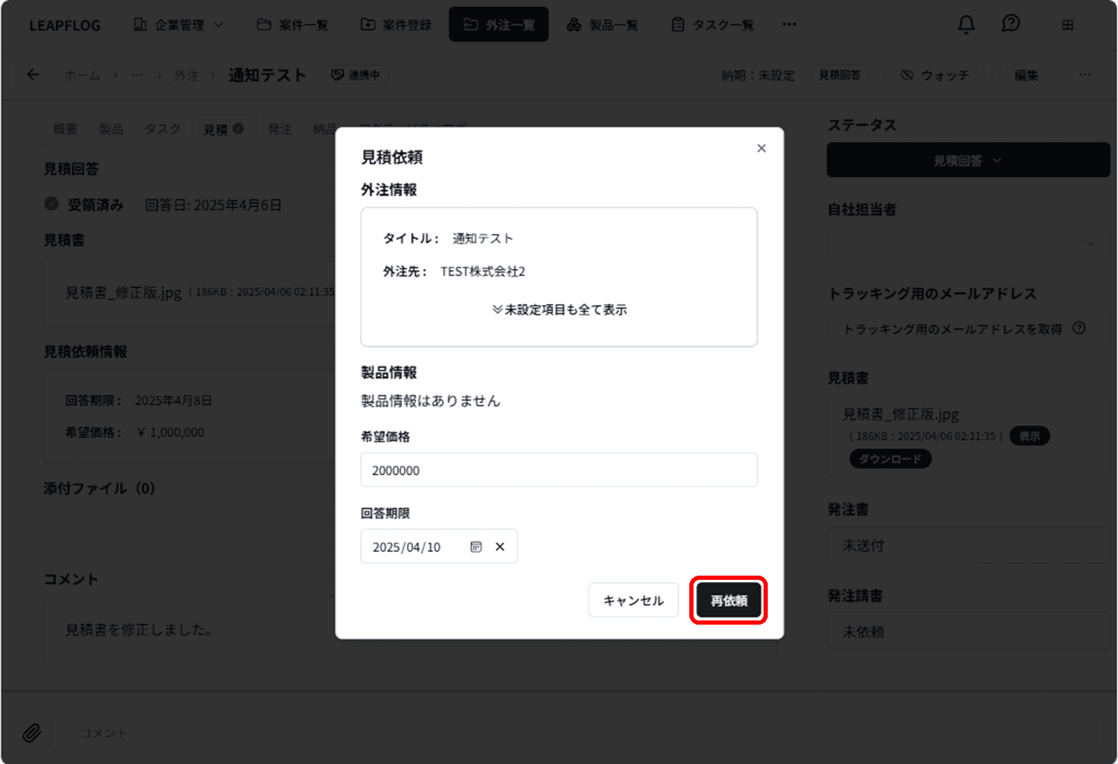Click the 表示 button for the quote file

(1029, 436)
